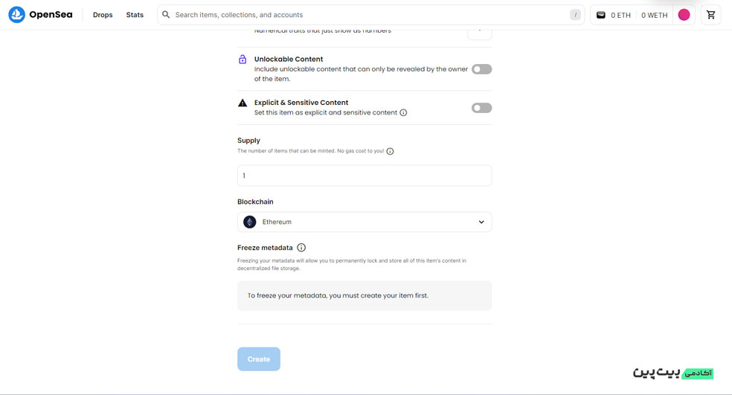Click the Supply number input field
This screenshot has height=395, width=732.
click(364, 176)
